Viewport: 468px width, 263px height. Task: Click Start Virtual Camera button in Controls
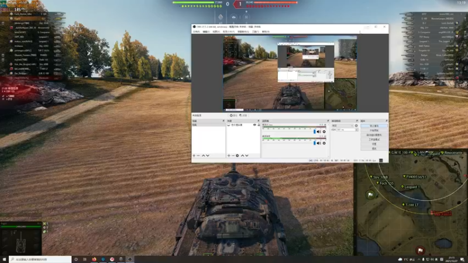374,135
